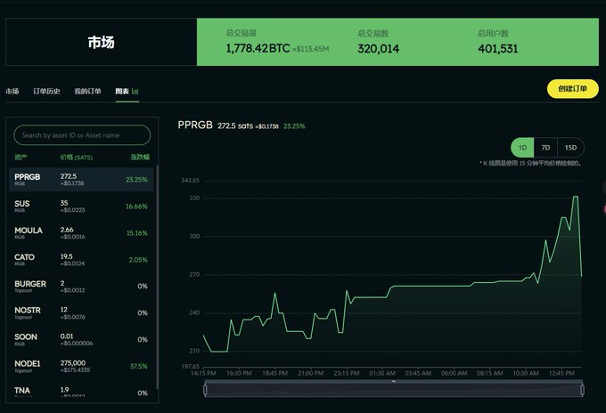The image size is (606, 413).
Task: Select the 1D chart range
Action: 522,148
